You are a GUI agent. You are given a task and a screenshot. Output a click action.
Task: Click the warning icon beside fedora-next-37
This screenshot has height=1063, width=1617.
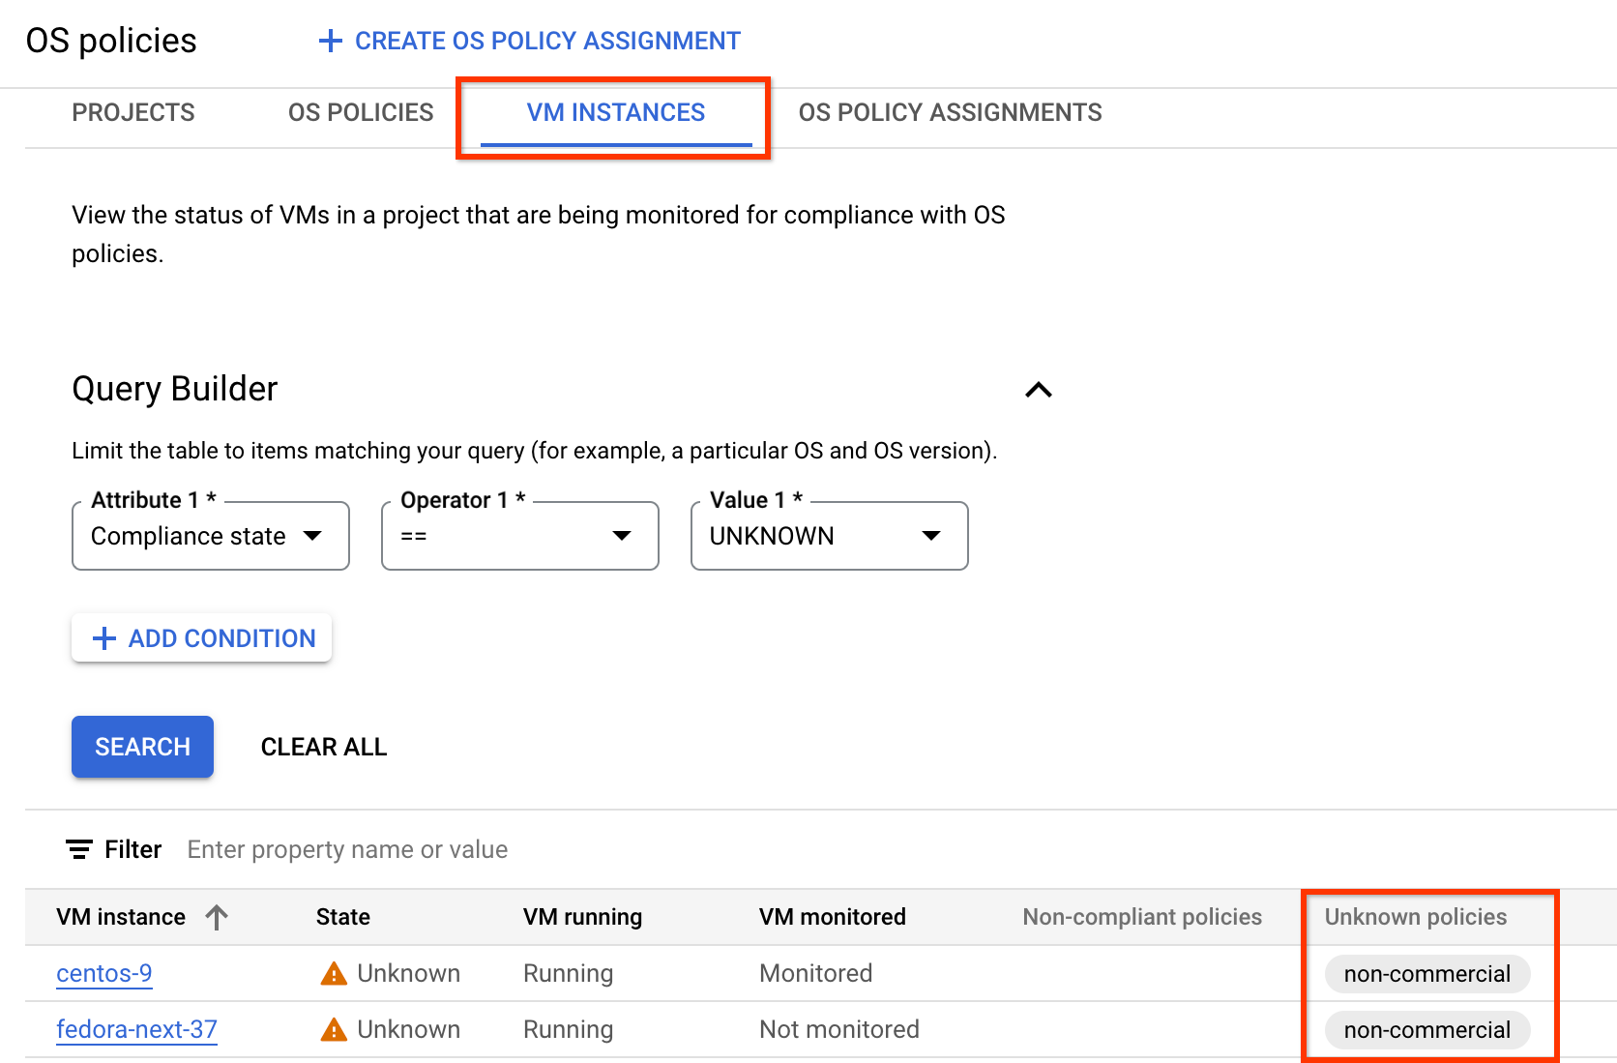tap(333, 1029)
